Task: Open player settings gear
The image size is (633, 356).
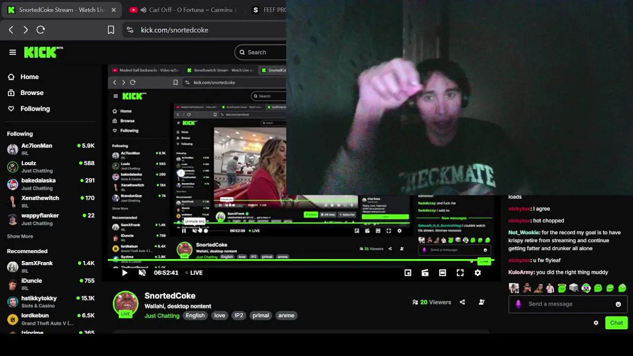Action: pyautogui.click(x=478, y=272)
